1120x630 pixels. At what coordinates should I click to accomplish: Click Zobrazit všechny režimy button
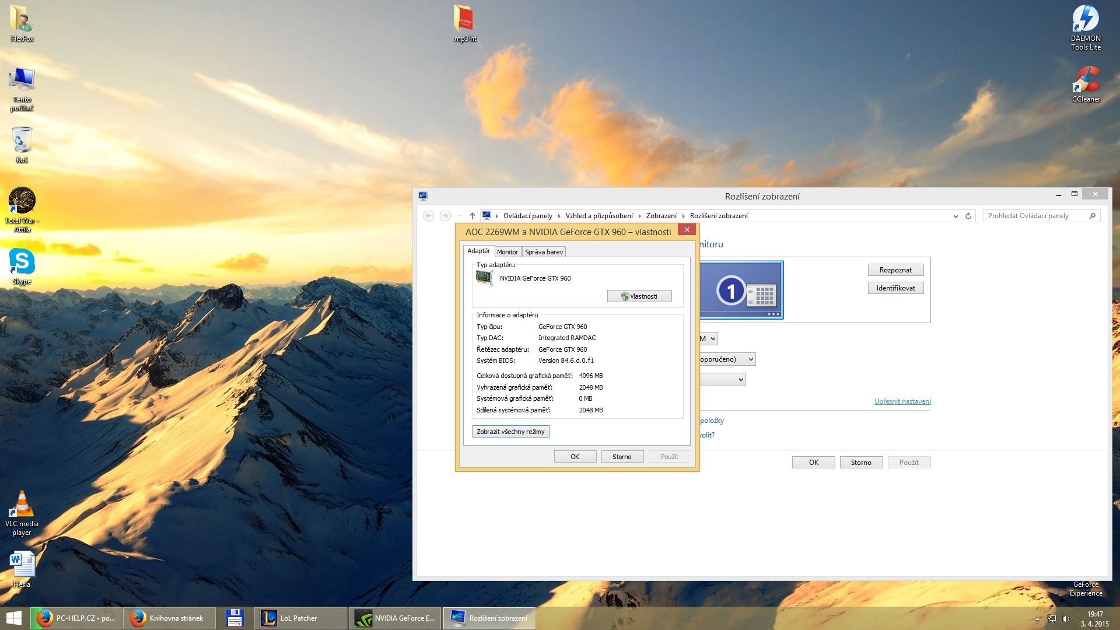tap(510, 432)
